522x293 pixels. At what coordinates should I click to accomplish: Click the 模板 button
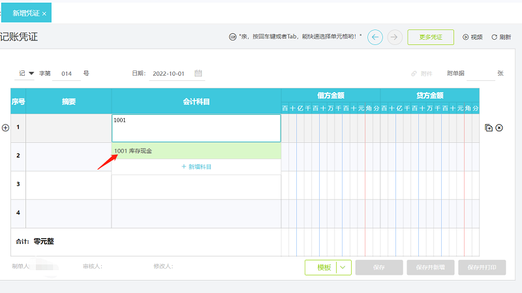[x=324, y=268]
